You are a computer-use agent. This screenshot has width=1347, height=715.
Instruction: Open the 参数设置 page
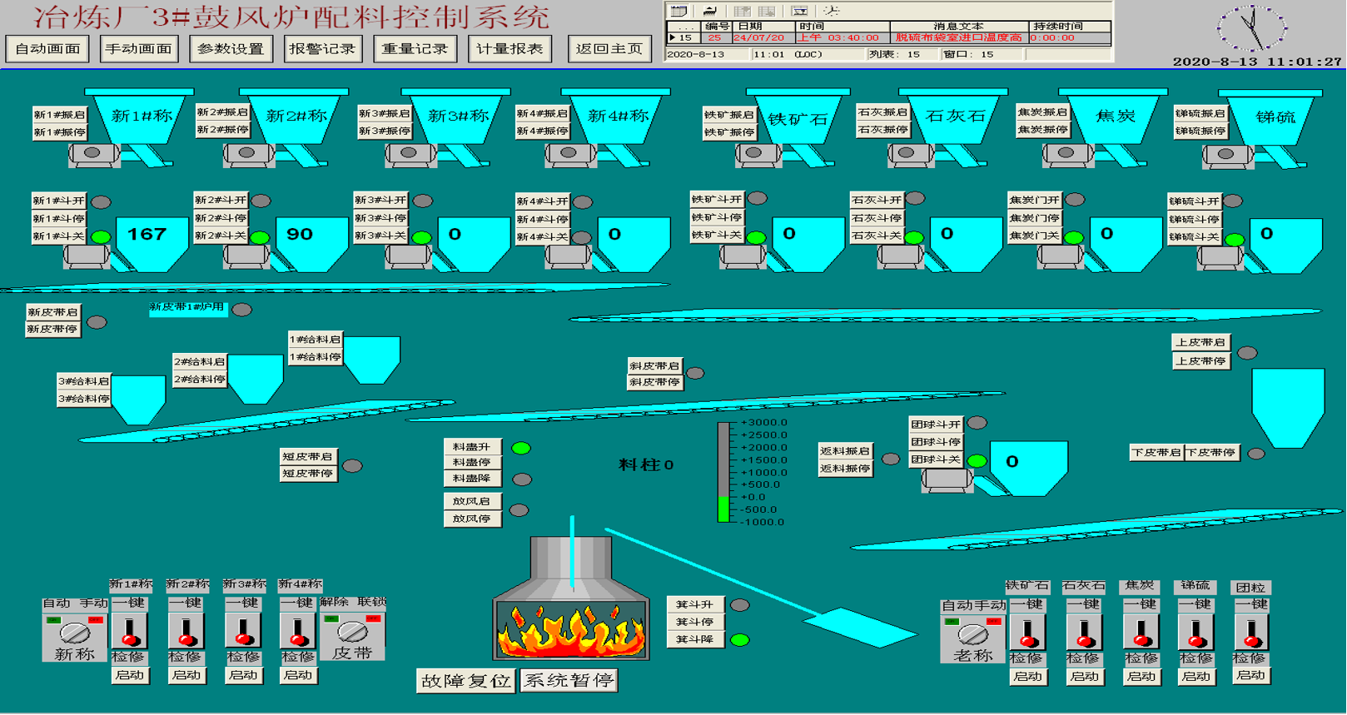point(231,49)
